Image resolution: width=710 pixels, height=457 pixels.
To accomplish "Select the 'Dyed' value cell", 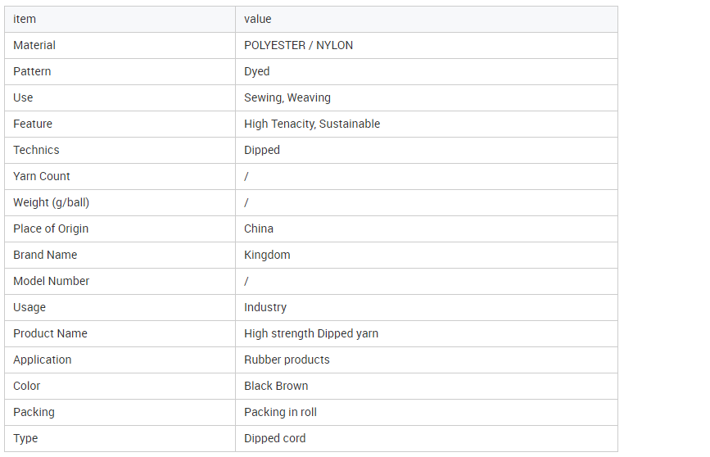I will click(x=256, y=71).
